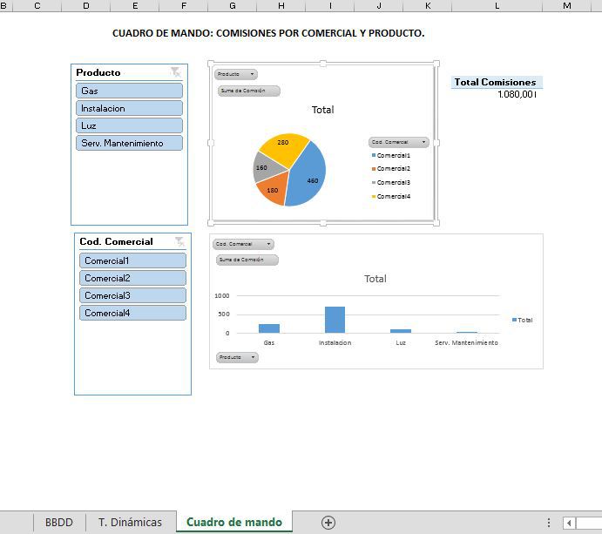This screenshot has width=602, height=534.
Task: Toggle the Comercial2 slicer item
Action: click(132, 278)
